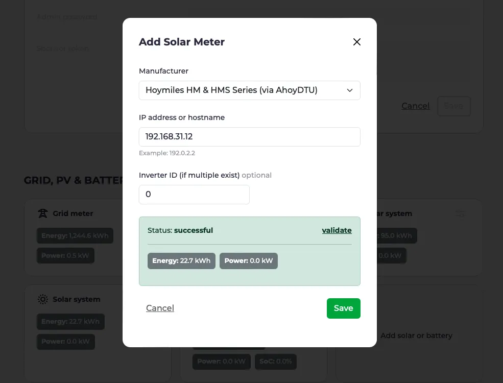
Task: Click SoC: 0.0% badge
Action: pos(276,362)
